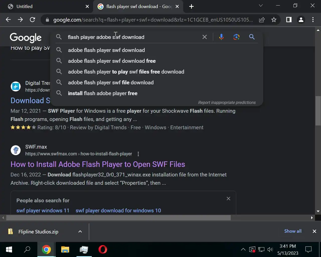The width and height of the screenshot is (321, 257).
Task: Open the Windows Start menu
Action: coord(9,249)
